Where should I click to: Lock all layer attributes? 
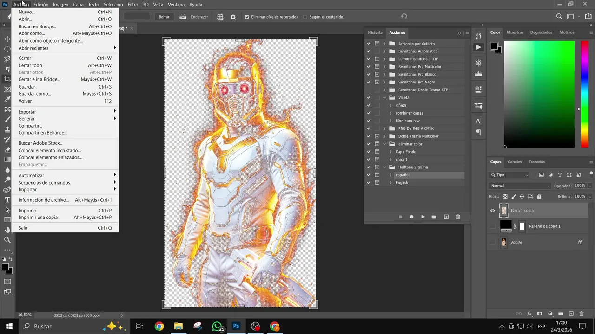[539, 196]
